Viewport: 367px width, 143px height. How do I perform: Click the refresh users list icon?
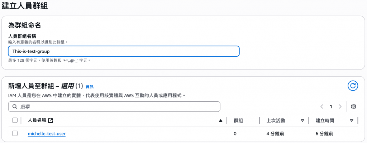[353, 86]
